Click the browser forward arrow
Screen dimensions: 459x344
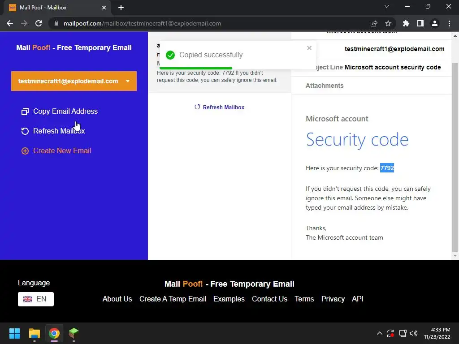(x=24, y=23)
